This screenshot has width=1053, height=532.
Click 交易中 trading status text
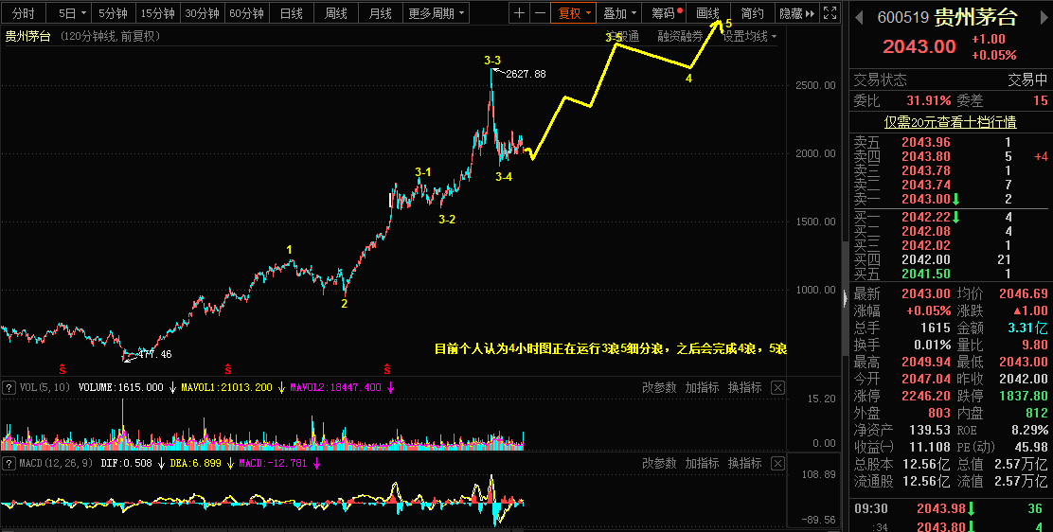click(1027, 80)
